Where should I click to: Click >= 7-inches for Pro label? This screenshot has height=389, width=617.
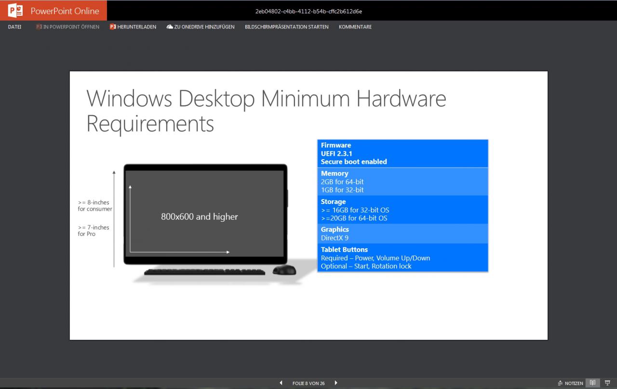[x=94, y=230]
